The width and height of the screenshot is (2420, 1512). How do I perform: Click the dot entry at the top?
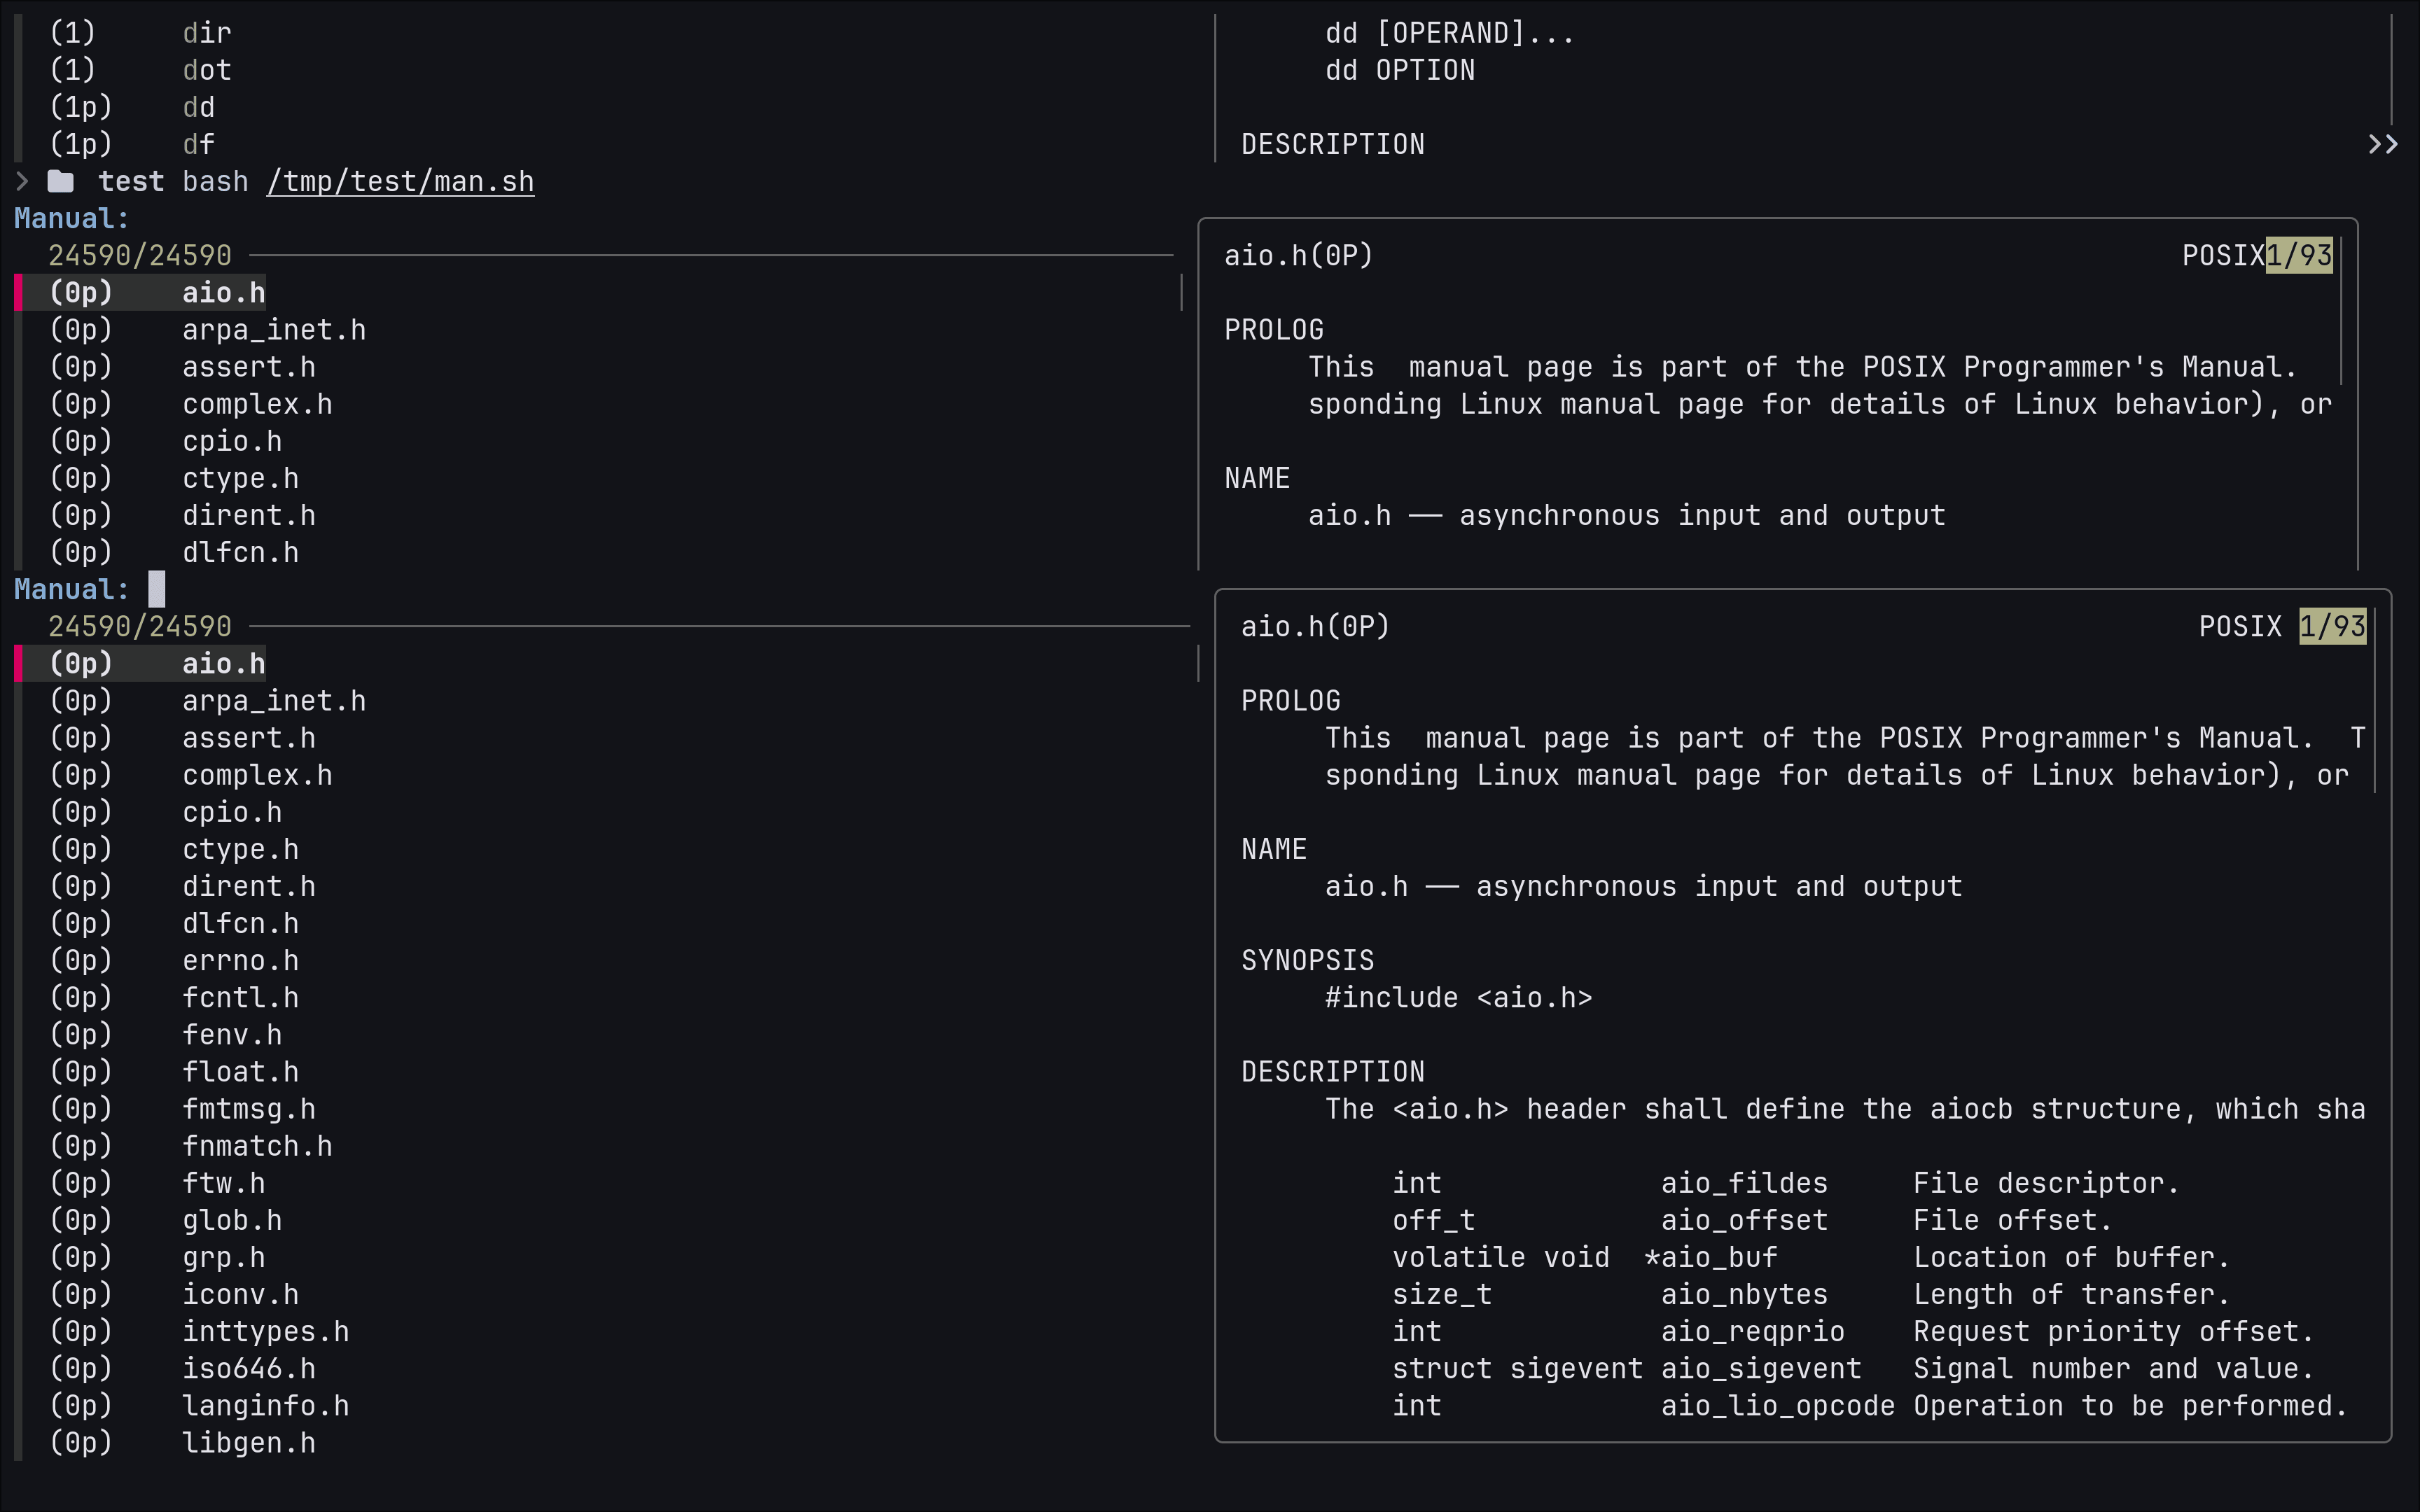click(207, 70)
